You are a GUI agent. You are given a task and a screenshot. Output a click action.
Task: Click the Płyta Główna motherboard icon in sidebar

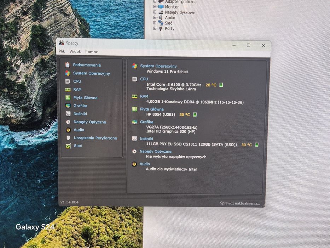click(68, 98)
